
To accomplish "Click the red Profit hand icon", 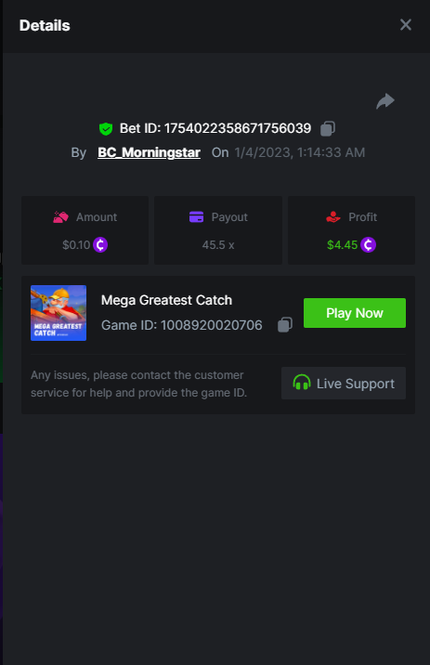I will [332, 217].
